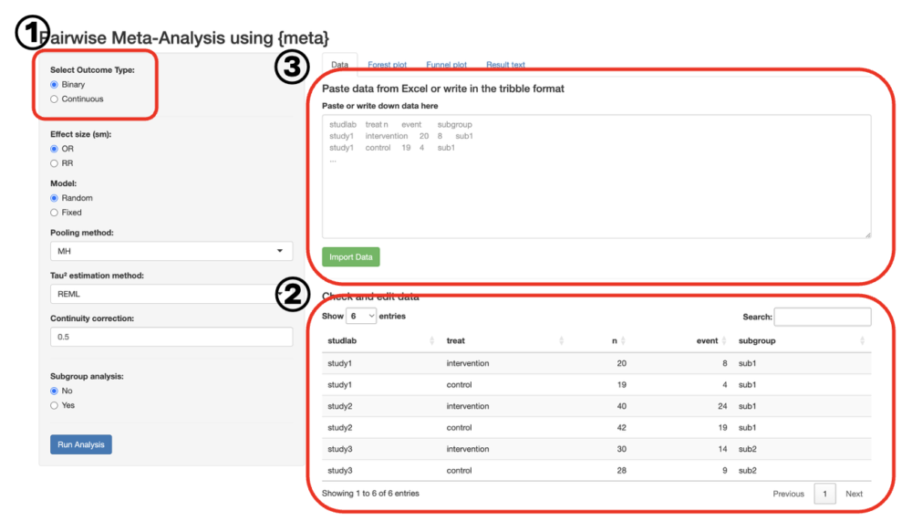Open the Pooling method dropdown

pyautogui.click(x=171, y=251)
